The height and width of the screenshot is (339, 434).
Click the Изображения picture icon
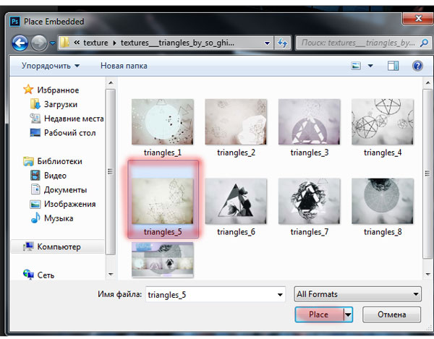pyautogui.click(x=35, y=204)
